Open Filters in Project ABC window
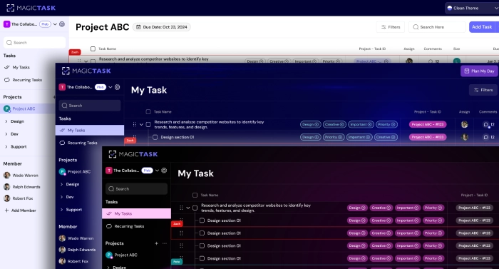499x269 pixels. click(391, 27)
